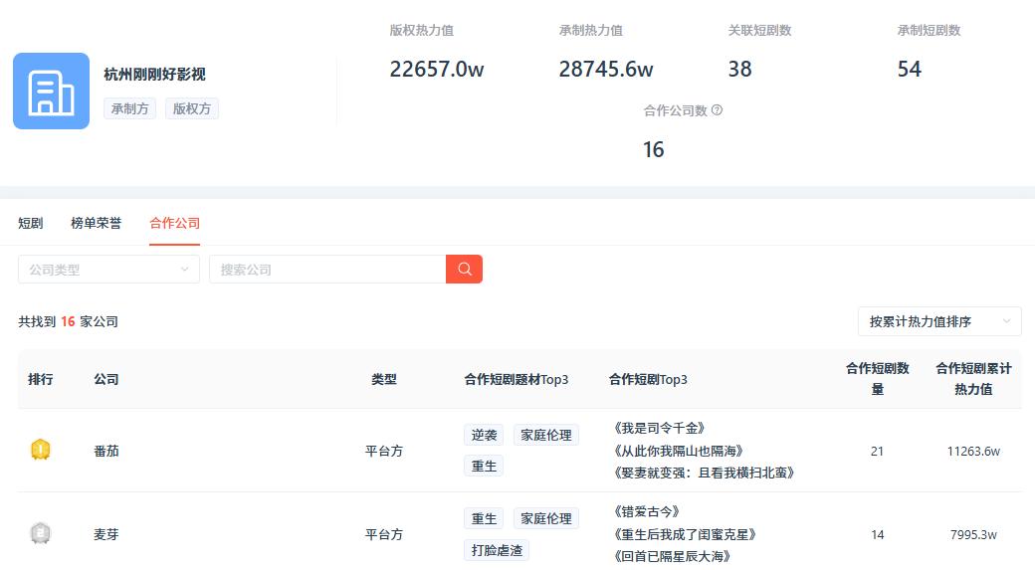
Task: Switch to the 榜单荣誉 tab
Action: (97, 223)
